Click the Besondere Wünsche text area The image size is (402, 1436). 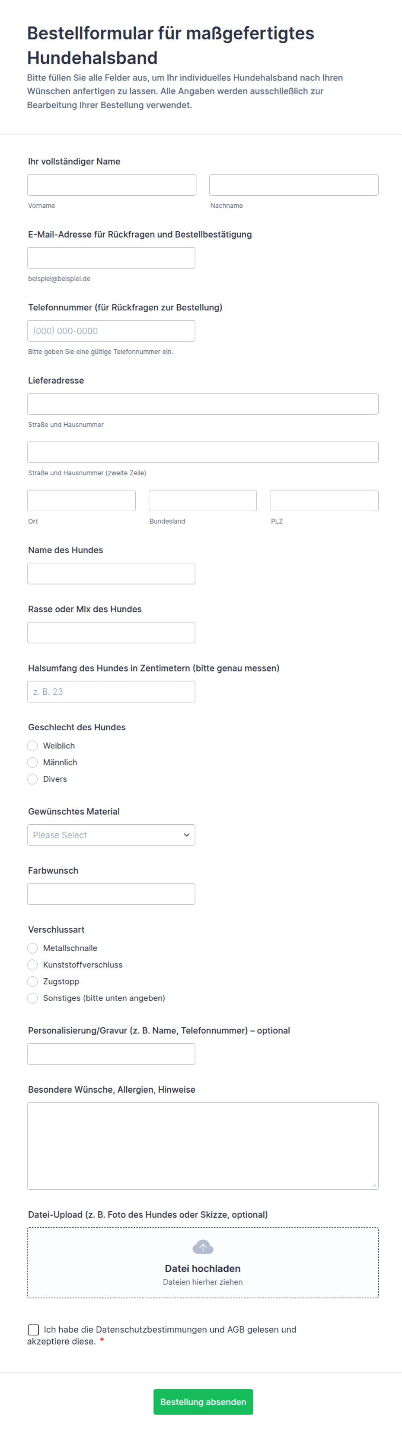click(203, 1146)
